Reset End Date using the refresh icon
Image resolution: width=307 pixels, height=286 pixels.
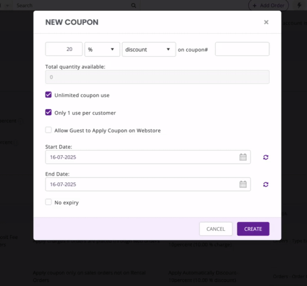coord(266,184)
